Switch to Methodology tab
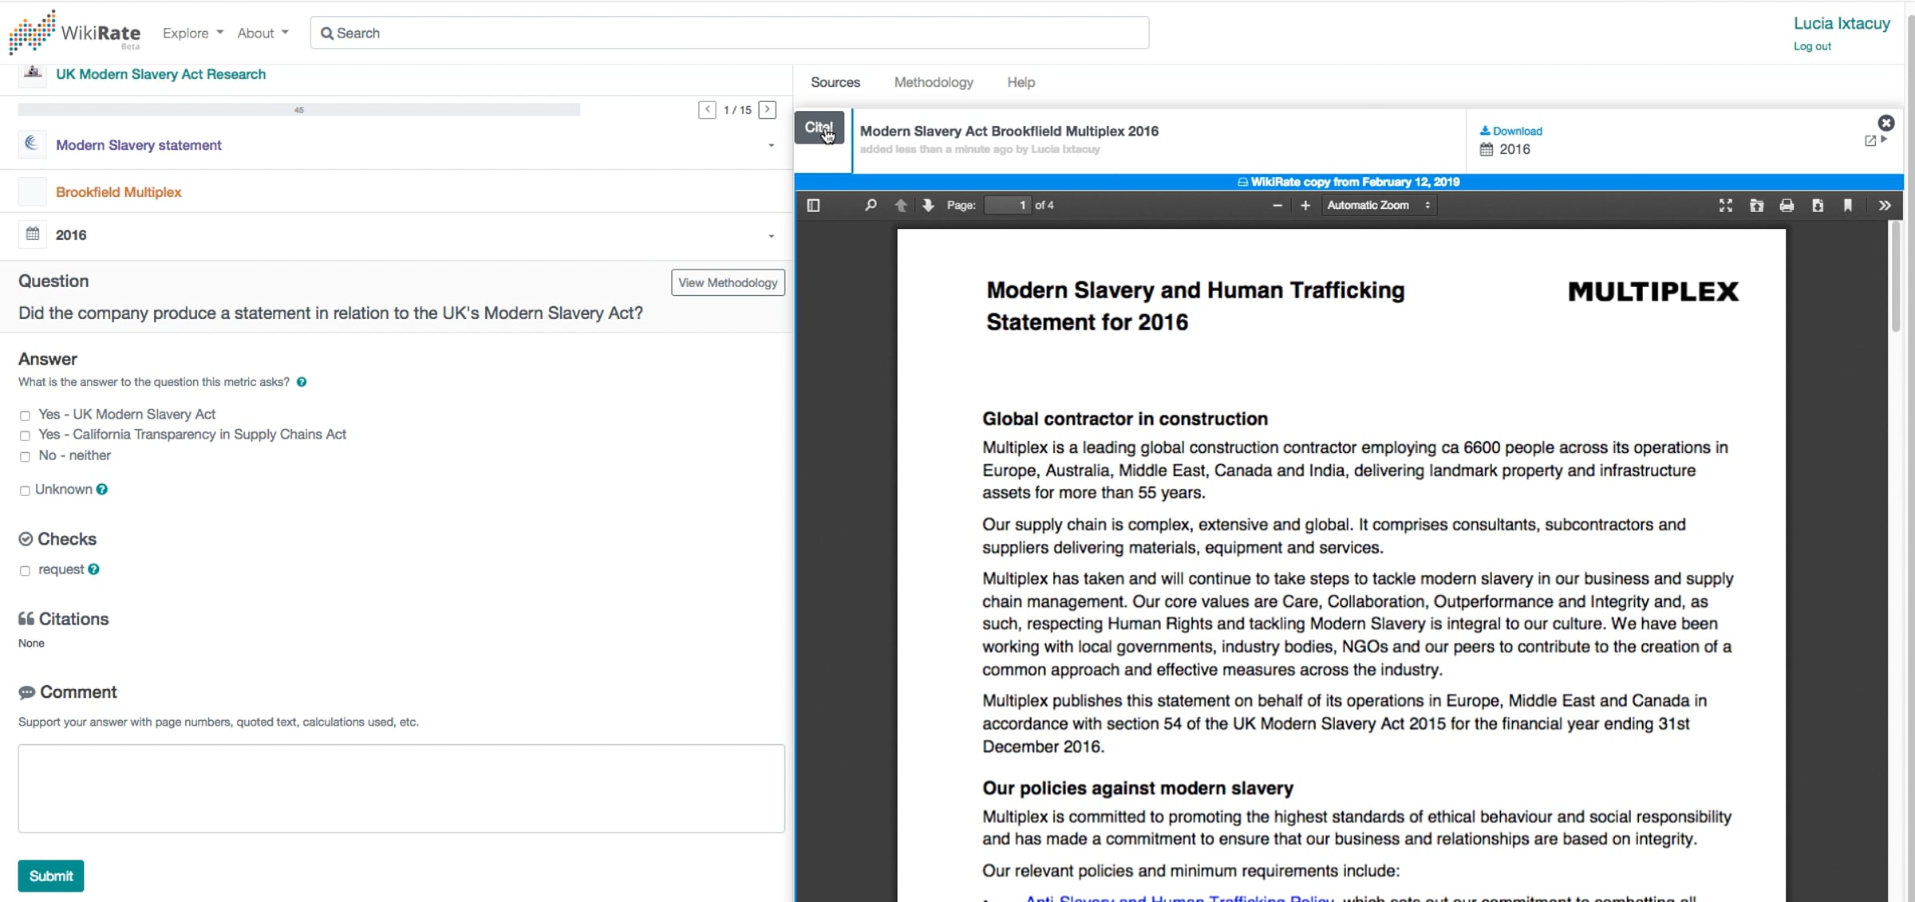 934,82
